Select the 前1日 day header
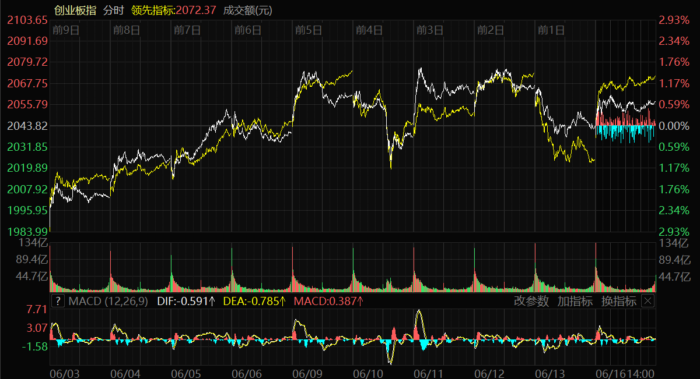700x379 pixels. pos(551,30)
